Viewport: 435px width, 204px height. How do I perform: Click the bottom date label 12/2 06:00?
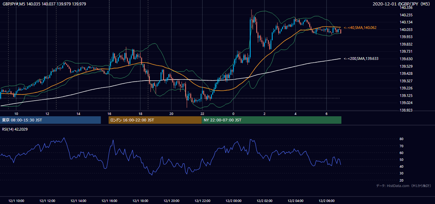326,201
